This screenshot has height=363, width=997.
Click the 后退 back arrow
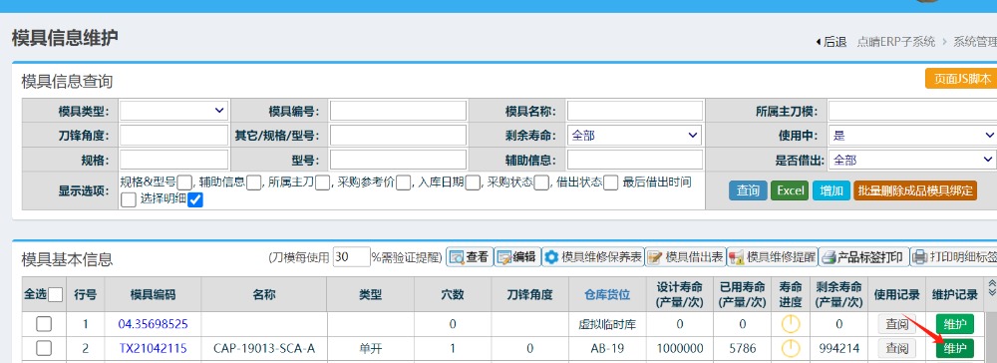831,42
